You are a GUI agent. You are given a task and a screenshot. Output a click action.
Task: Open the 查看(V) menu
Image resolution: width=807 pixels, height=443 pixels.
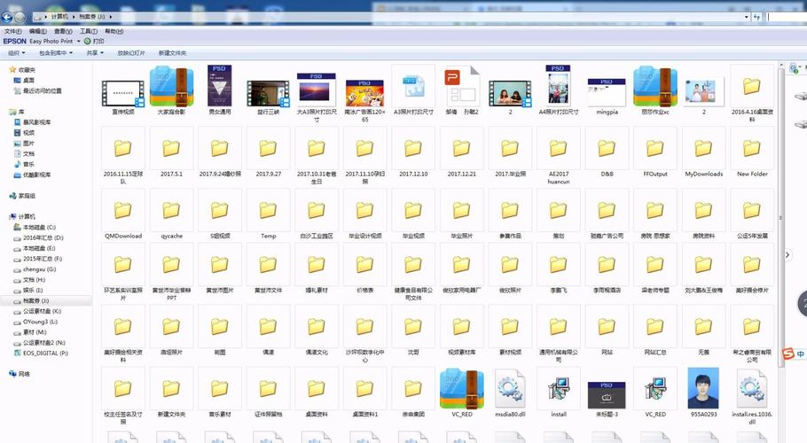tap(63, 31)
